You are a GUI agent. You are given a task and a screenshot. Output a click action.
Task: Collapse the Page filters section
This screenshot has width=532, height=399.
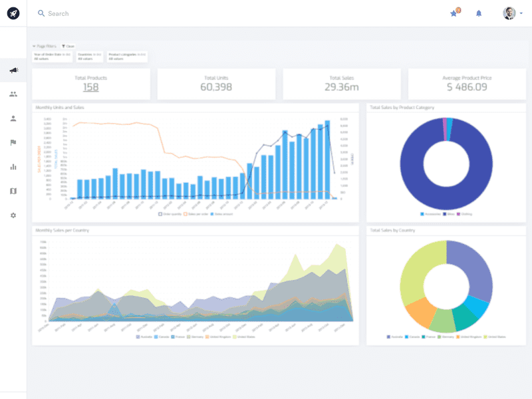coord(45,46)
